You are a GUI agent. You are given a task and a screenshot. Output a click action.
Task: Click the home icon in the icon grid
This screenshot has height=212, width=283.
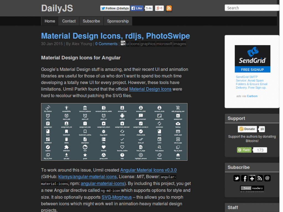pos(178,155)
